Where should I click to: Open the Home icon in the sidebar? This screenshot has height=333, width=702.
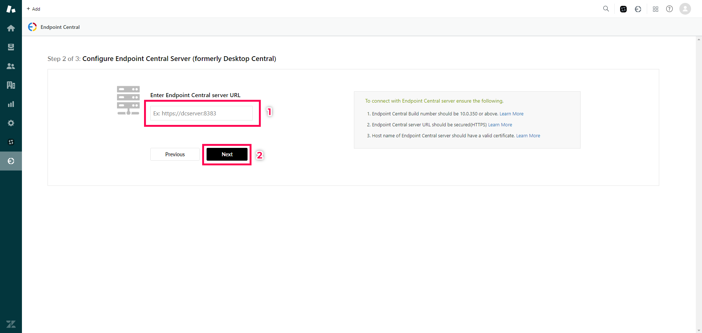[x=11, y=28]
